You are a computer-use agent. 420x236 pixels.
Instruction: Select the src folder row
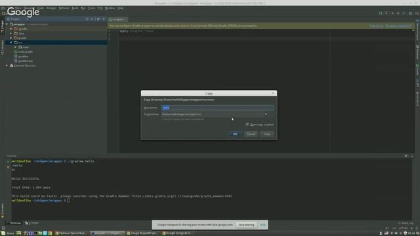coord(56,43)
